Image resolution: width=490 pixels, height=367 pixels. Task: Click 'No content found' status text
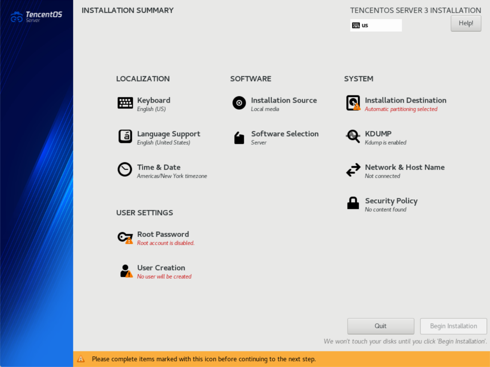pos(385,210)
